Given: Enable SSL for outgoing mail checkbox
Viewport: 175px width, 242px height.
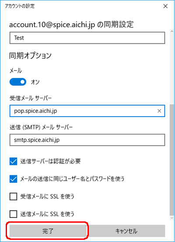Looking at the screenshot, I should [14, 214].
